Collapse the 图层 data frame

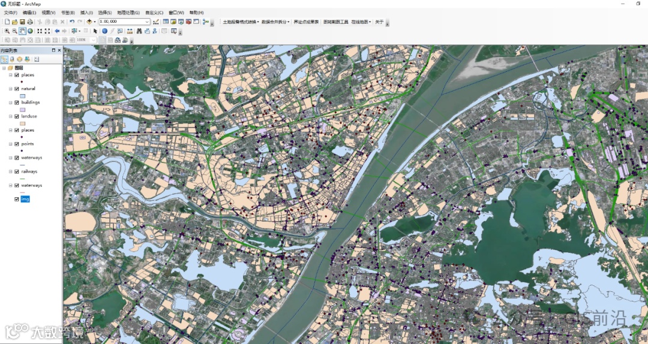(x=4, y=68)
